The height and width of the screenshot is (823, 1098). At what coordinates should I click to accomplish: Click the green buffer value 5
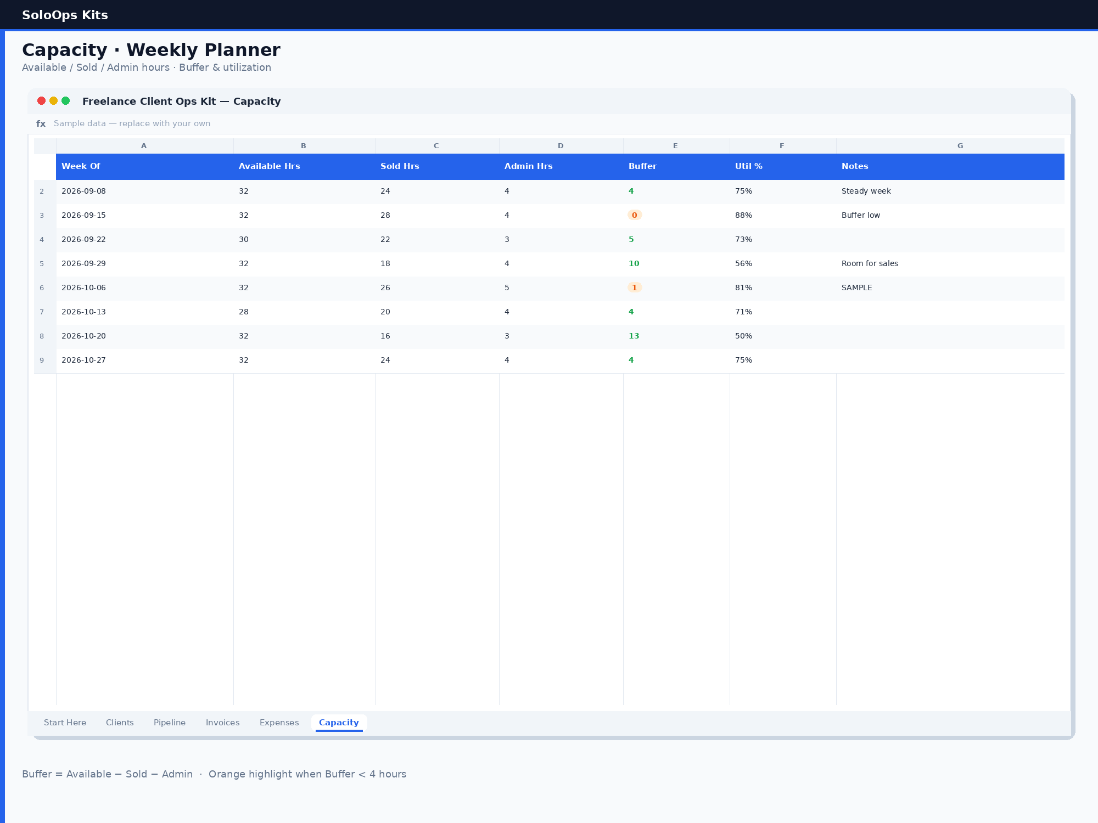click(x=631, y=239)
